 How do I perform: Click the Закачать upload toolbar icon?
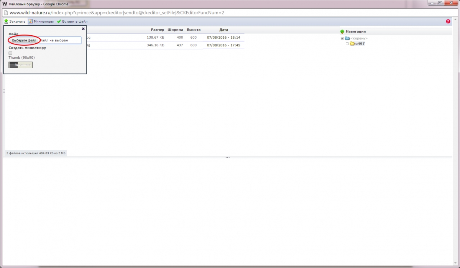coord(6,21)
